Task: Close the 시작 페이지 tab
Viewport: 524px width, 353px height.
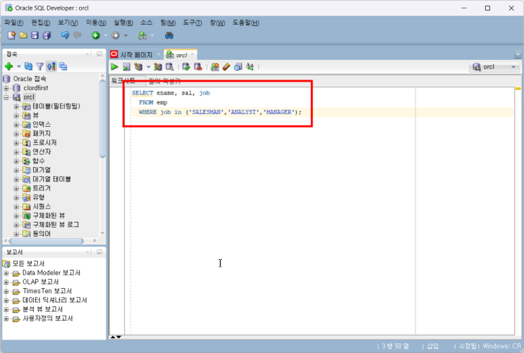Action: [x=159, y=54]
